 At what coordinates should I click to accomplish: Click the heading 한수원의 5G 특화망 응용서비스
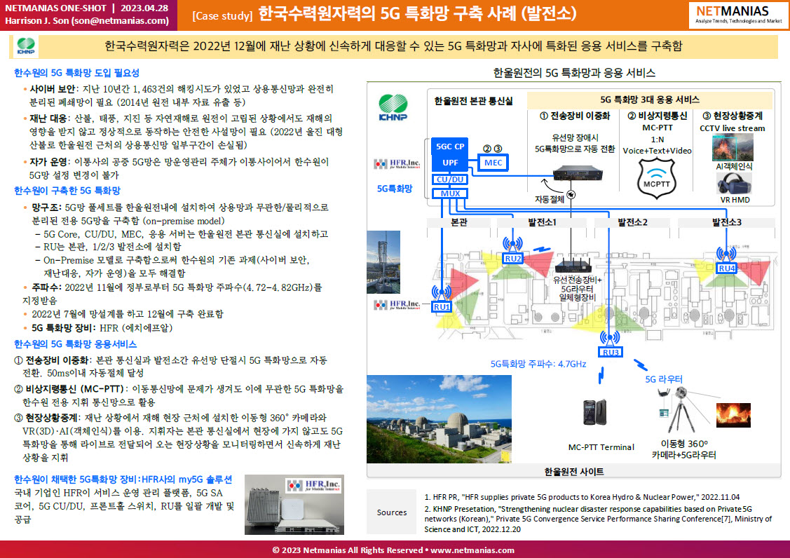point(76,344)
